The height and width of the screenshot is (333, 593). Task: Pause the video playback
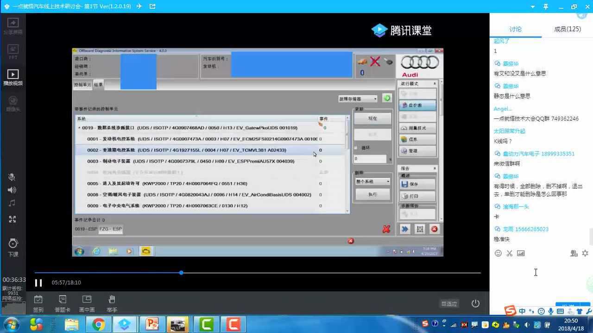coord(38,283)
